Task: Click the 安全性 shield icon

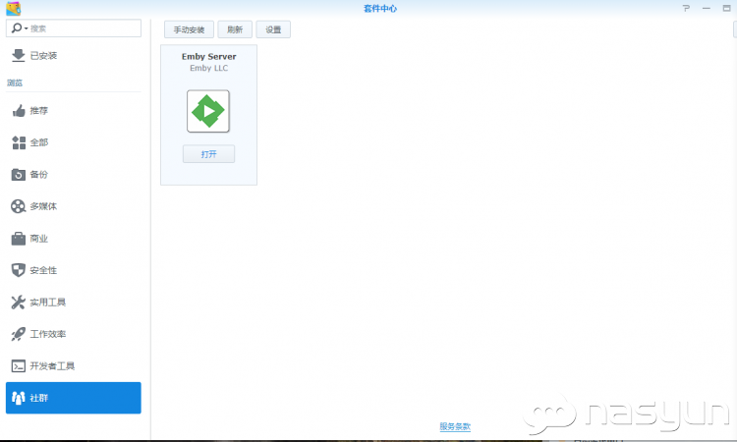Action: (x=19, y=270)
